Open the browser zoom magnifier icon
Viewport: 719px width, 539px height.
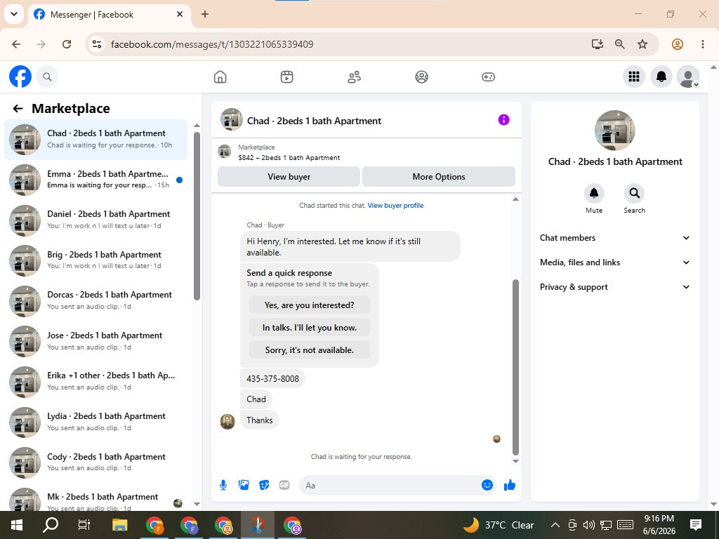coord(619,44)
